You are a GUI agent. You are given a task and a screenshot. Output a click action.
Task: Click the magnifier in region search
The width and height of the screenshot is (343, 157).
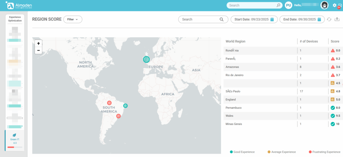[x=221, y=19]
